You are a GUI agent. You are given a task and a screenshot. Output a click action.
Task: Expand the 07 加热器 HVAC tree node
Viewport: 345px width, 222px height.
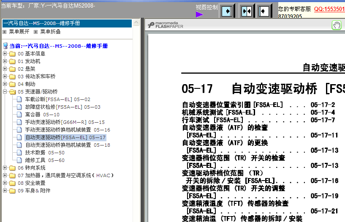pos(5,175)
